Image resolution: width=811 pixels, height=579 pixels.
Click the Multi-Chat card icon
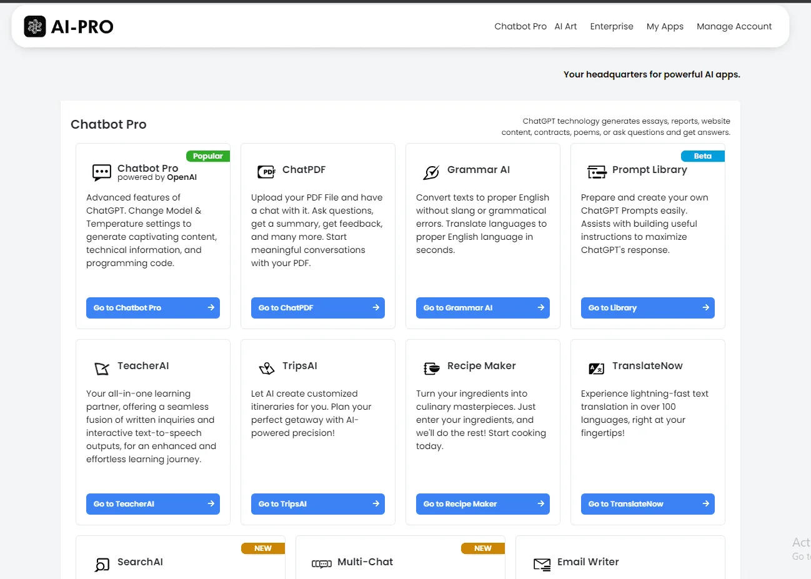click(x=322, y=564)
